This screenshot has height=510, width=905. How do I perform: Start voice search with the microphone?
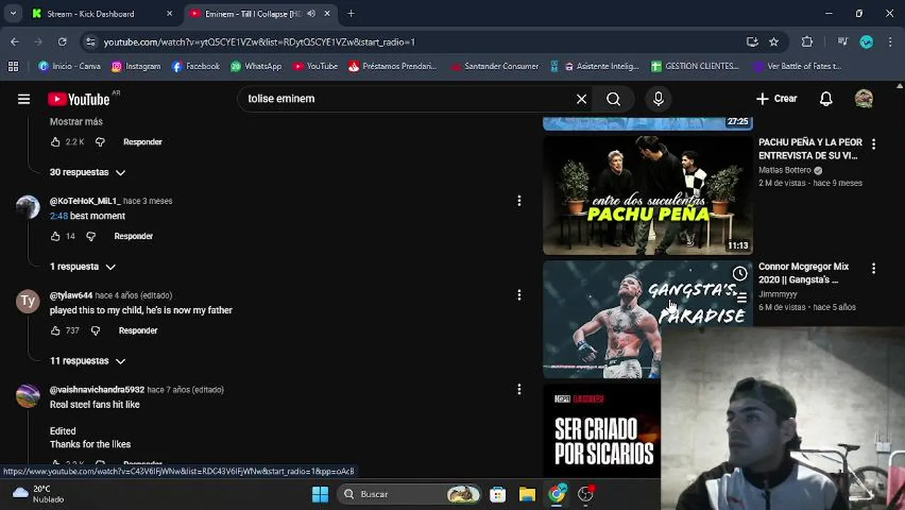click(x=658, y=99)
